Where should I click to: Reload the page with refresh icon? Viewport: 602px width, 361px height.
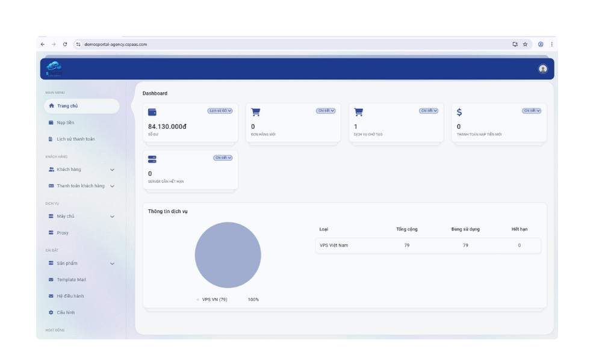pos(65,44)
